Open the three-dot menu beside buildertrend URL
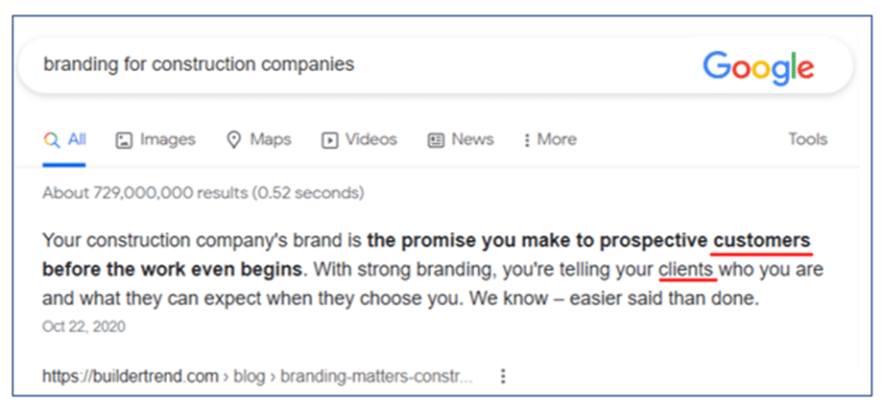 tap(504, 376)
